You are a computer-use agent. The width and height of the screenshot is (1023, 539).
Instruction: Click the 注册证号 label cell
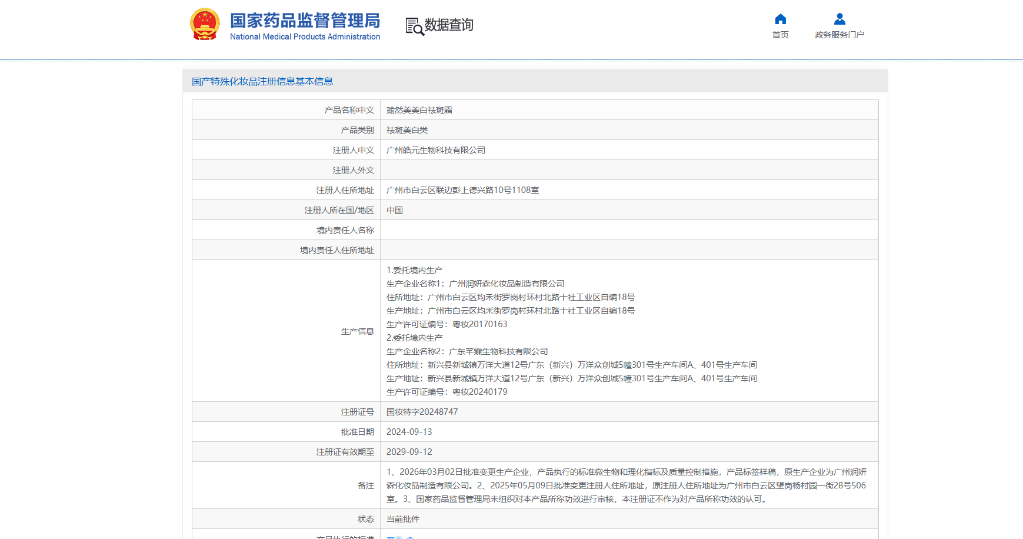tap(286, 412)
